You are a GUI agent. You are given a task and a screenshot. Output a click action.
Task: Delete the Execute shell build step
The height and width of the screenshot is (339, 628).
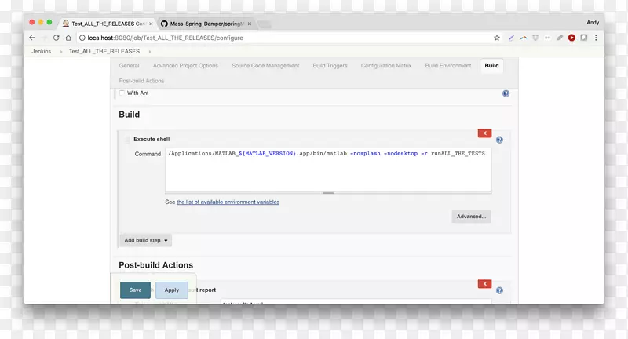pos(485,133)
